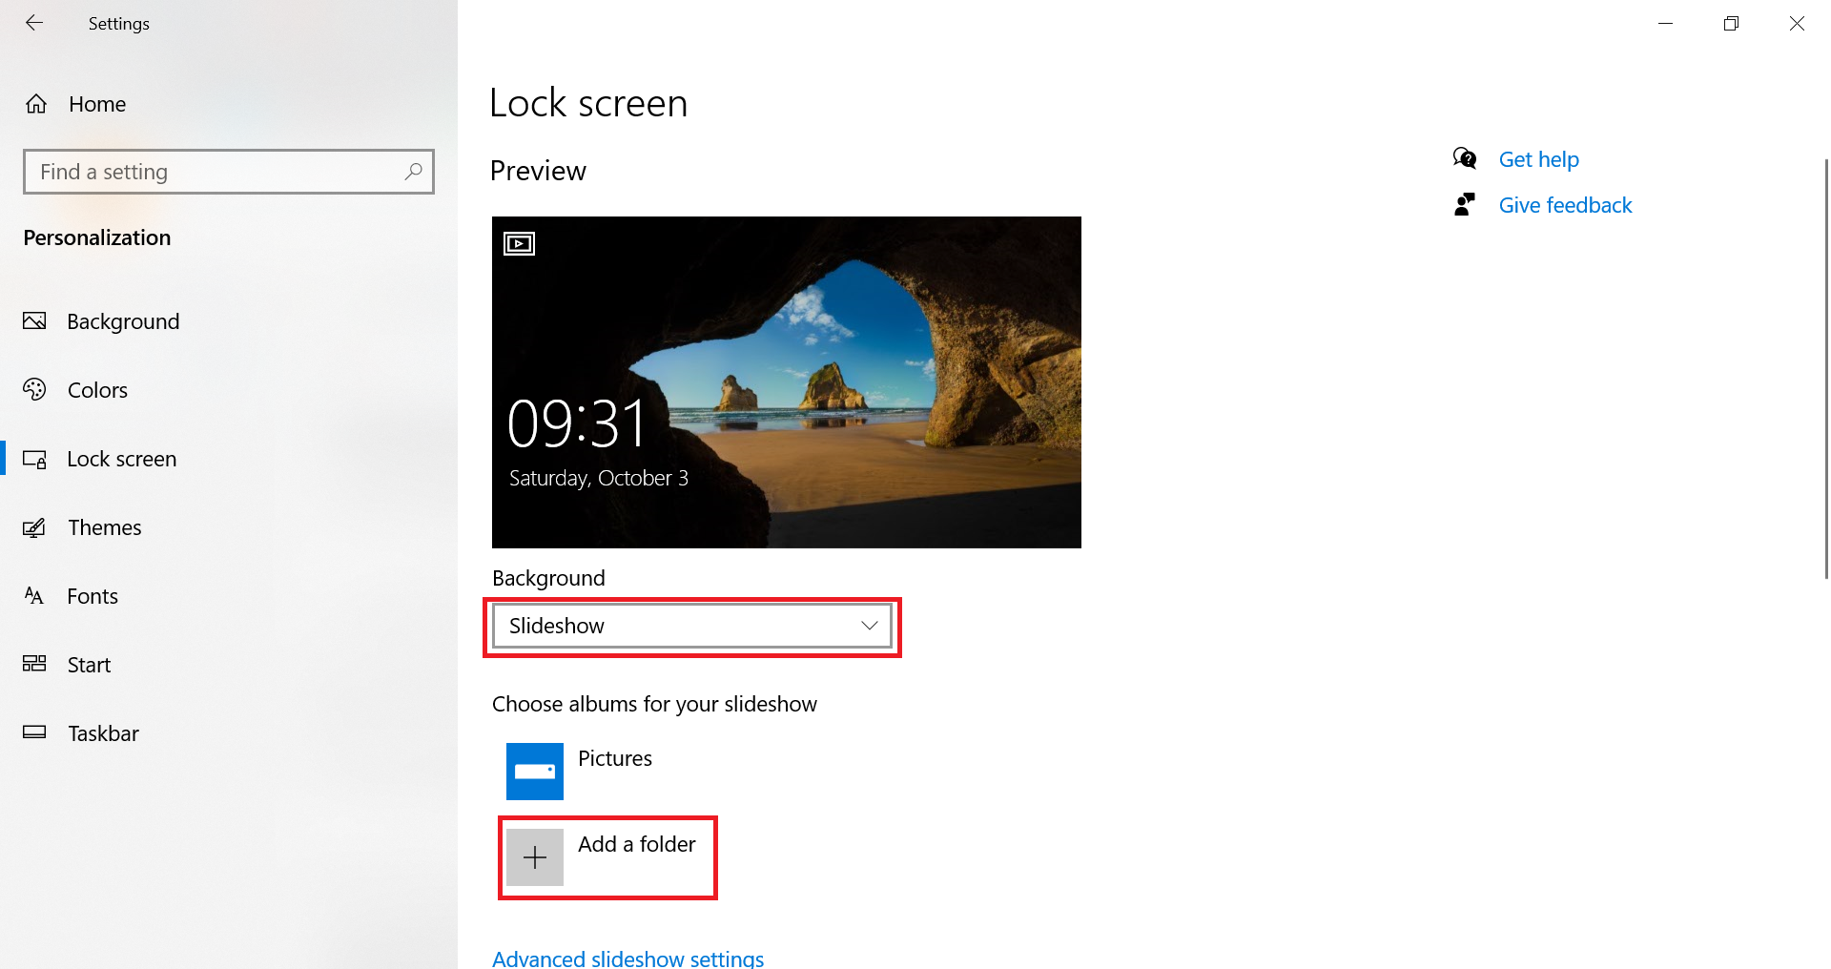Open the Get help link
Screen dimensions: 1831x969
click(x=1538, y=159)
